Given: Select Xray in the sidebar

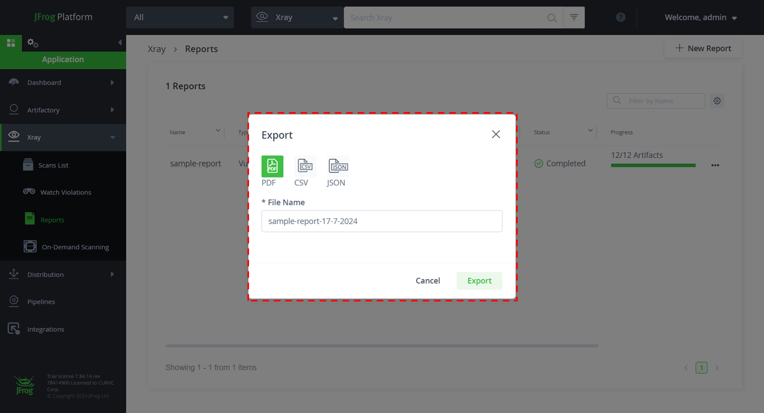Looking at the screenshot, I should 63,137.
